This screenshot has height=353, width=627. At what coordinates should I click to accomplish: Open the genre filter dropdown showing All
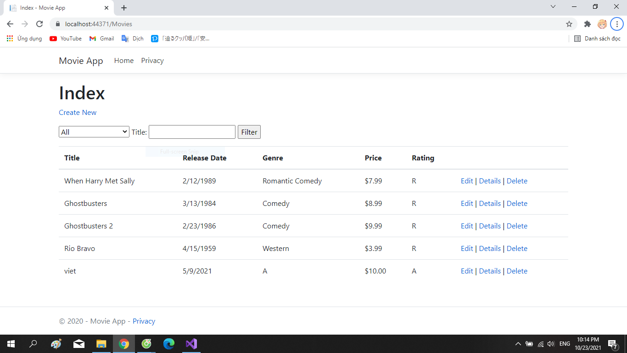(x=94, y=131)
